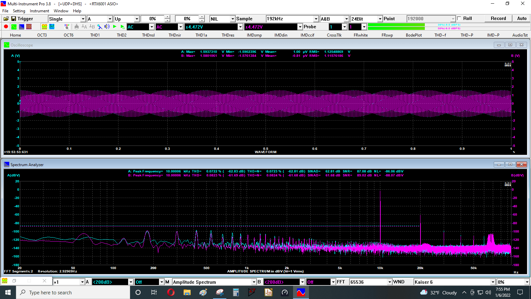Click the green play-loop icon
Image resolution: width=531 pixels, height=299 pixels.
[122, 27]
